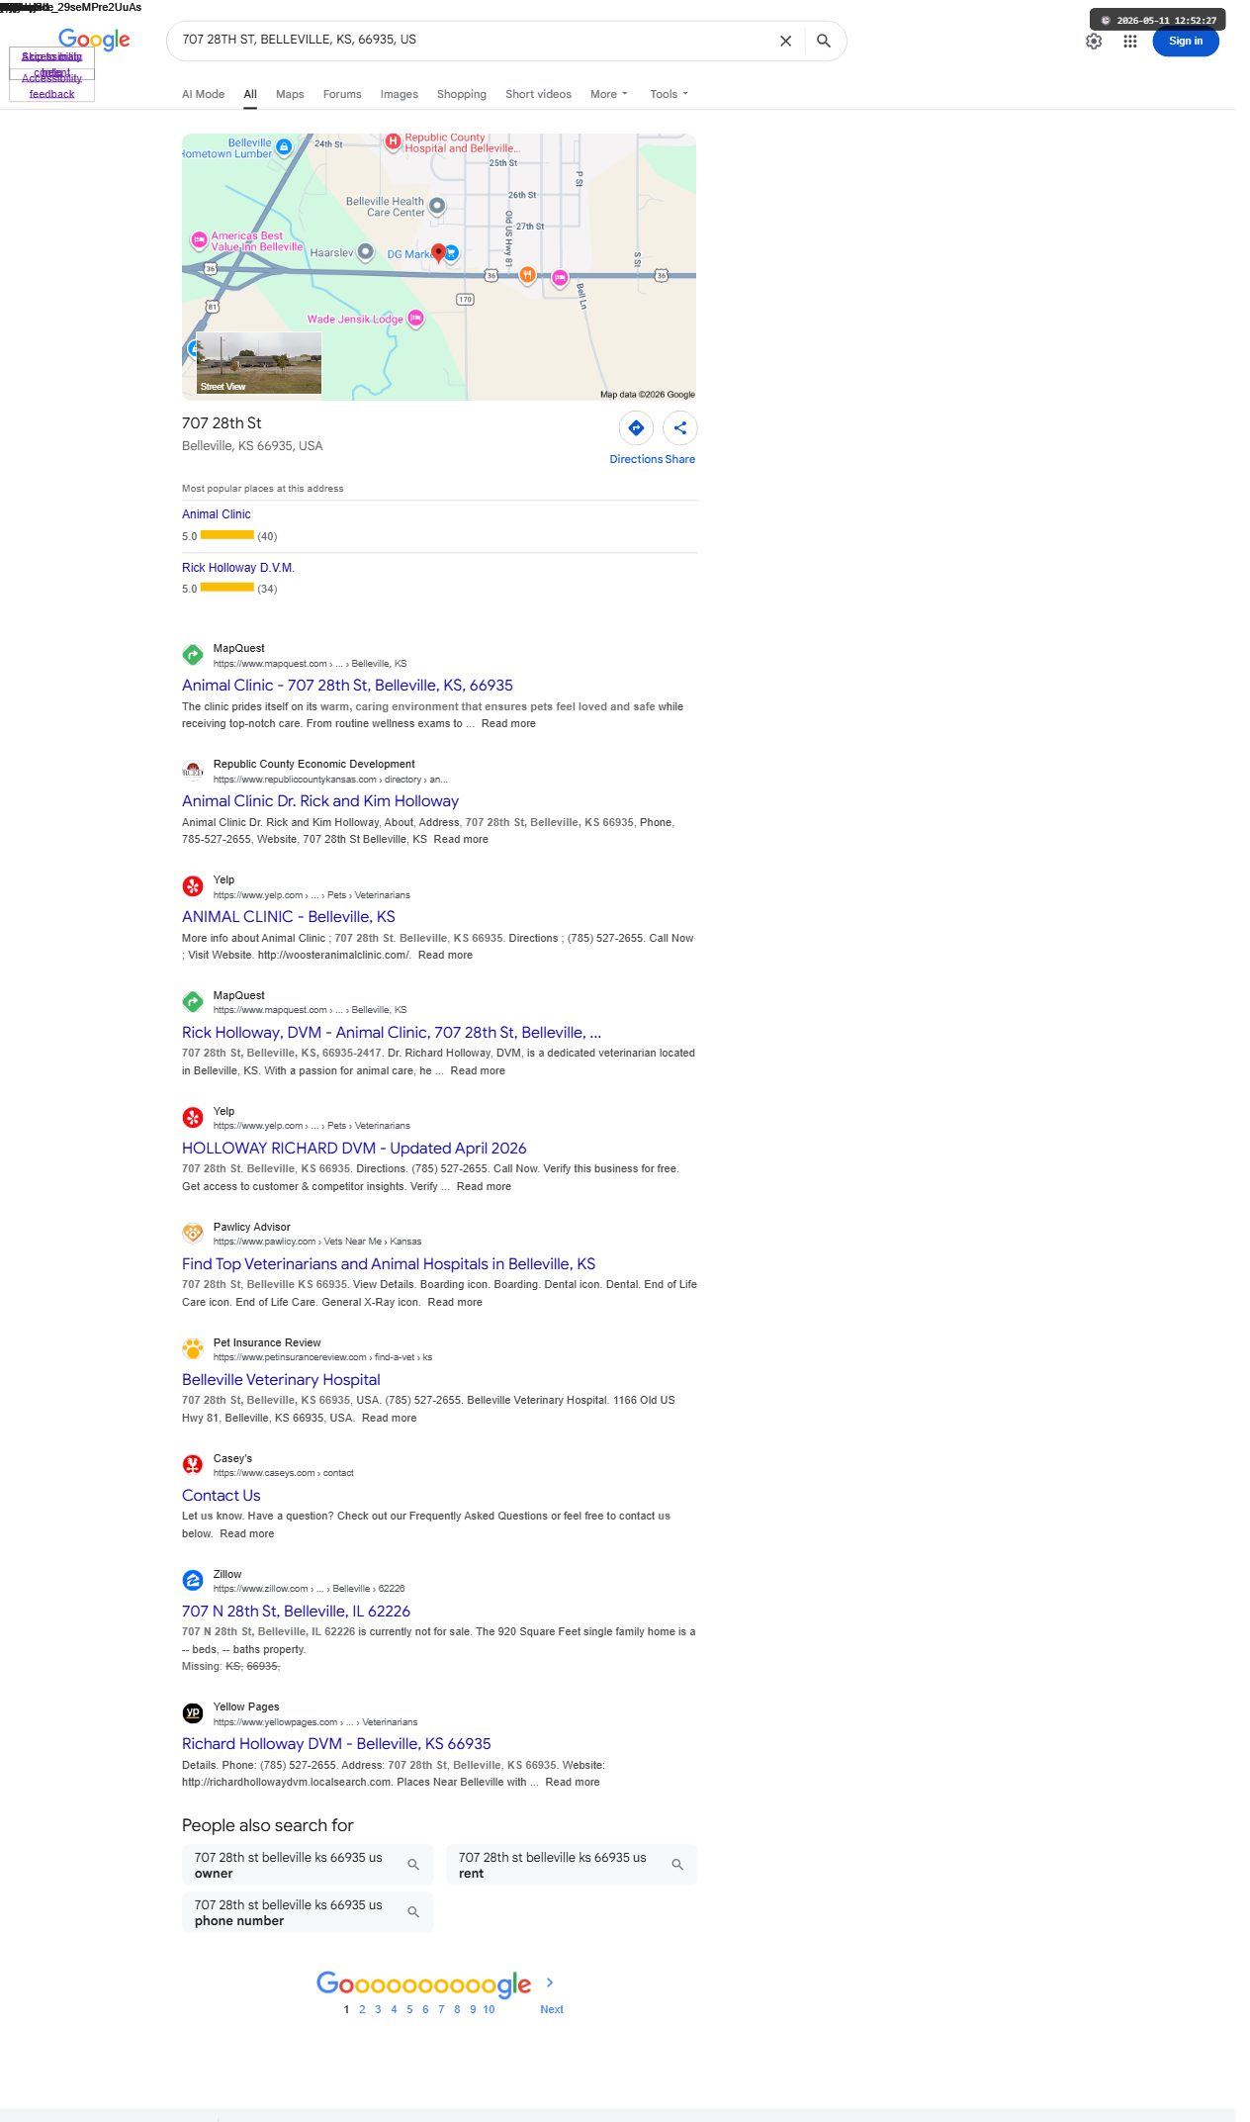Open the Shopping tab
Image resolution: width=1250 pixels, height=2122 pixels.
[462, 94]
